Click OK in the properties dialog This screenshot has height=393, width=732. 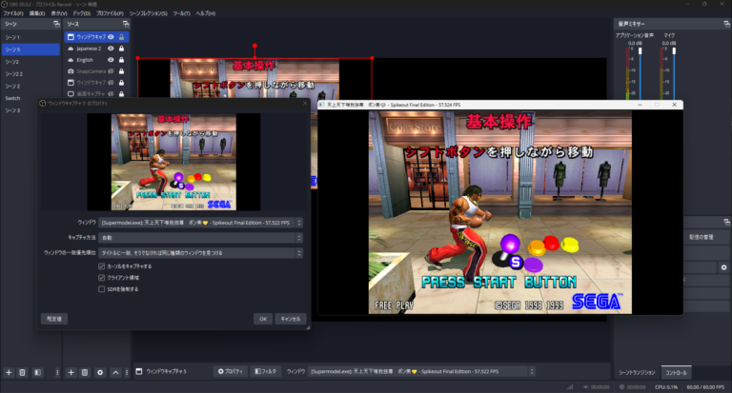click(x=263, y=319)
